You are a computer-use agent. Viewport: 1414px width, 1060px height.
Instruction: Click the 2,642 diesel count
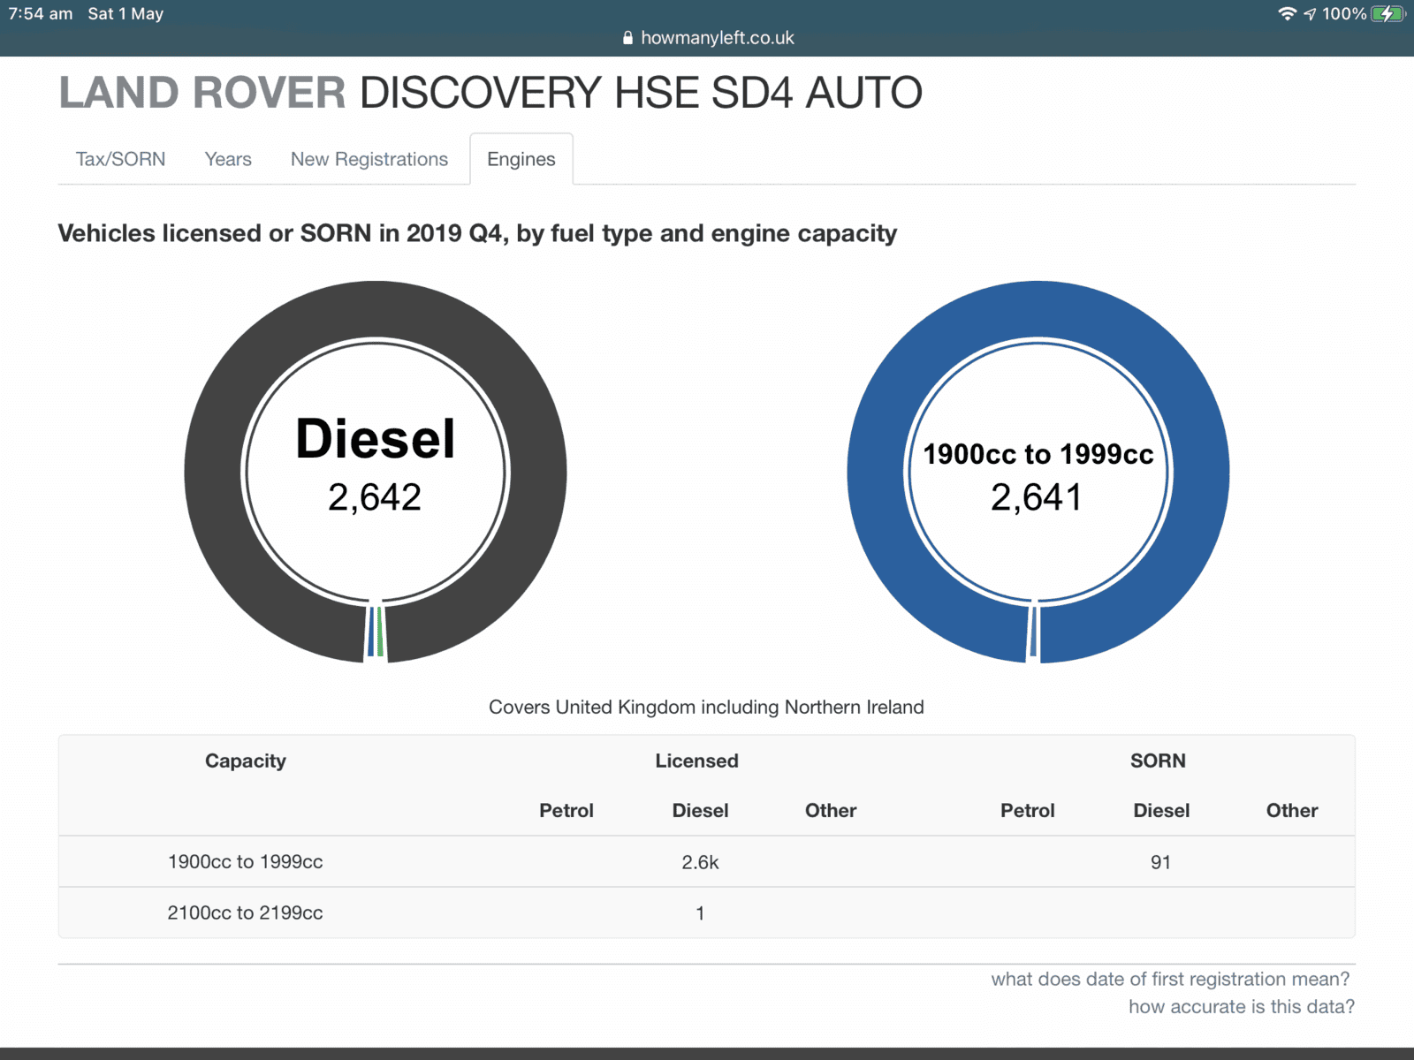[375, 497]
